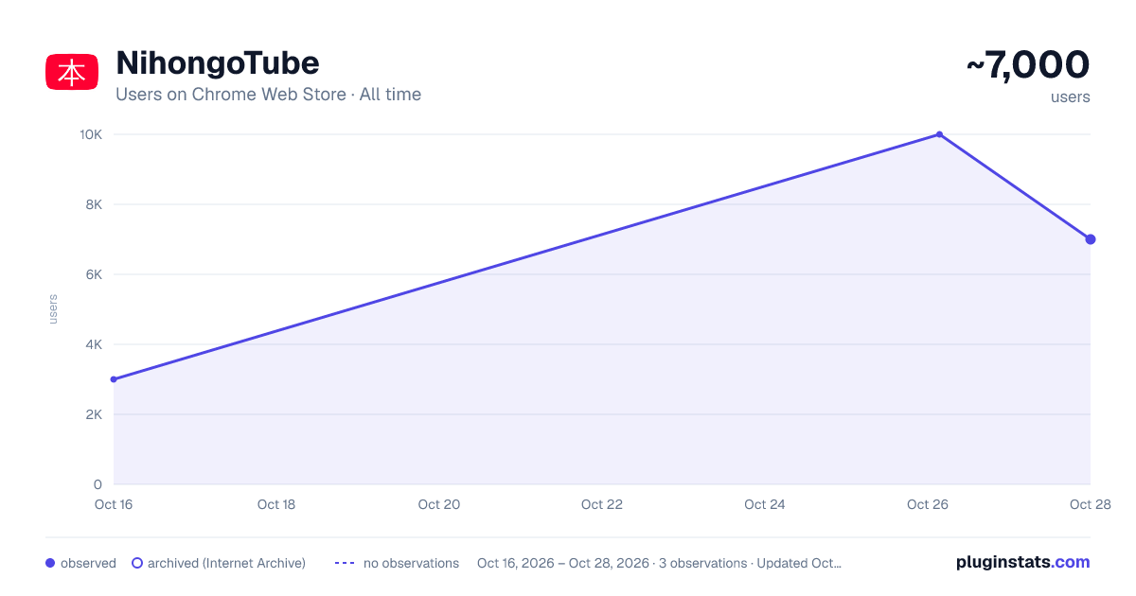Click the hollow 'archived' legend circle
Image resolution: width=1136 pixels, height=596 pixels.
(x=137, y=563)
